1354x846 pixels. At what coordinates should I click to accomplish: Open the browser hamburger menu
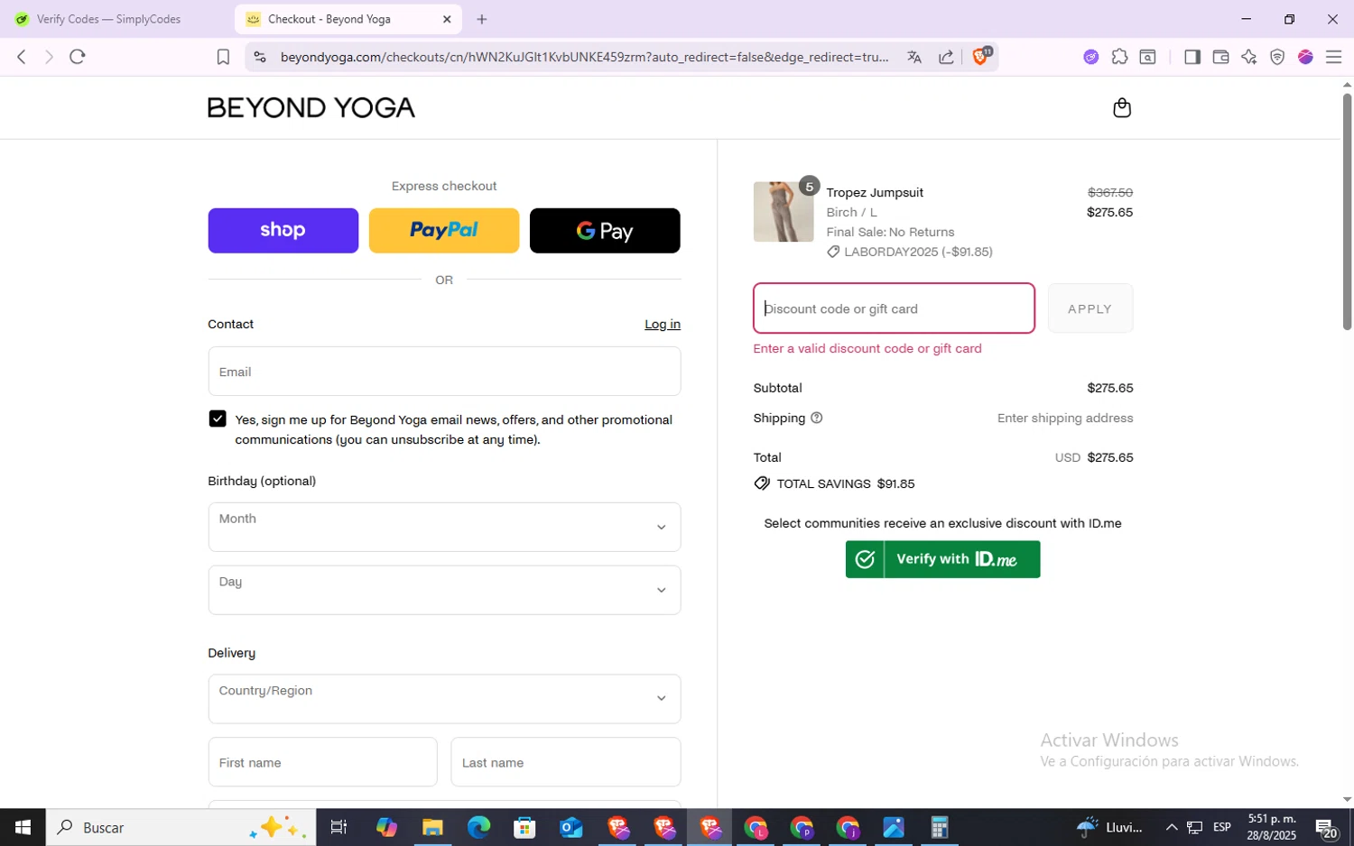point(1333,57)
